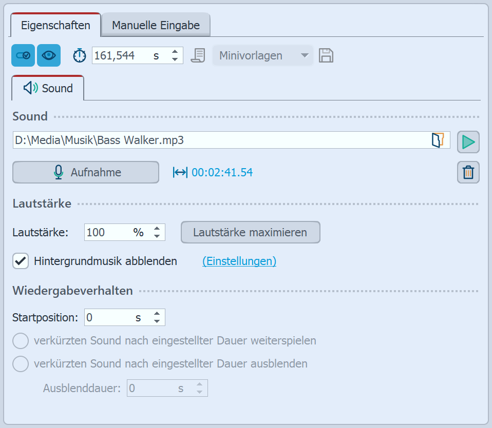The height and width of the screenshot is (428, 492).
Task: Switch to the Manuelle Eingabe tab
Action: point(156,25)
